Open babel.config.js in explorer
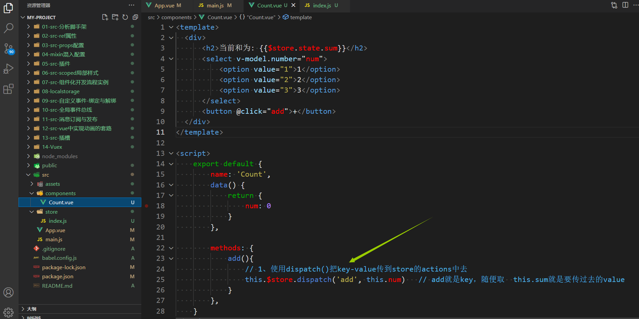This screenshot has width=639, height=319. click(80, 258)
